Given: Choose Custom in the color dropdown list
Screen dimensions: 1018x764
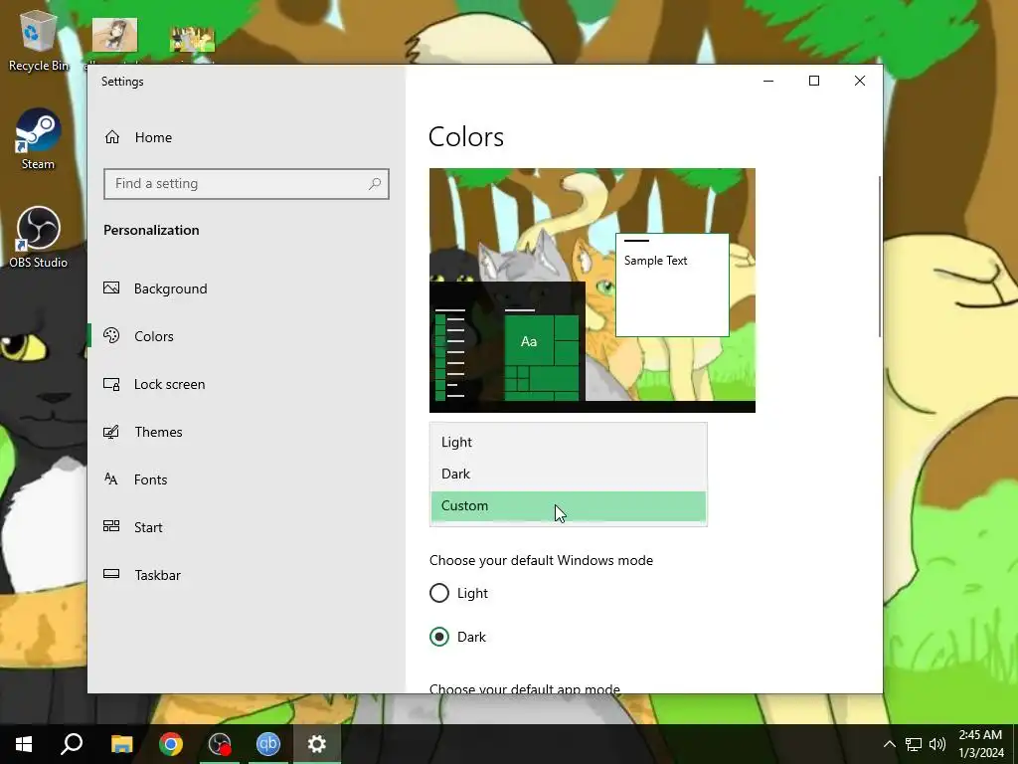Looking at the screenshot, I should click(568, 506).
